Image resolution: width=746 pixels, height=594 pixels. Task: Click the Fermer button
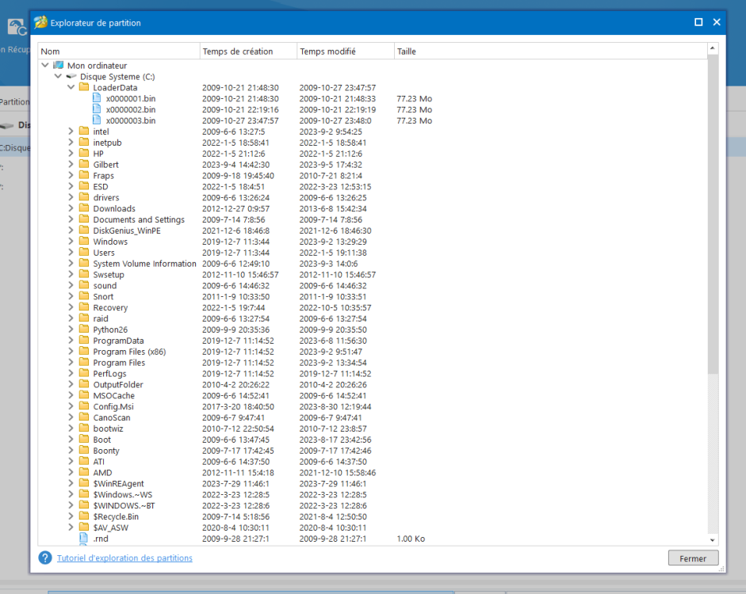[x=692, y=558]
